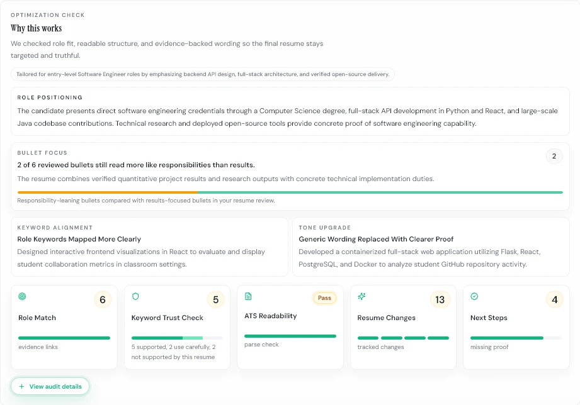
Task: Click the 'Tailored for entry-level Software Engineer' pill
Action: 203,74
